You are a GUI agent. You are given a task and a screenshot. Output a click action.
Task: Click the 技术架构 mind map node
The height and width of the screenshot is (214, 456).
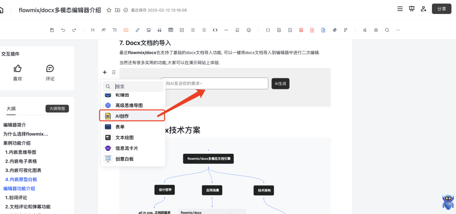pos(264,190)
